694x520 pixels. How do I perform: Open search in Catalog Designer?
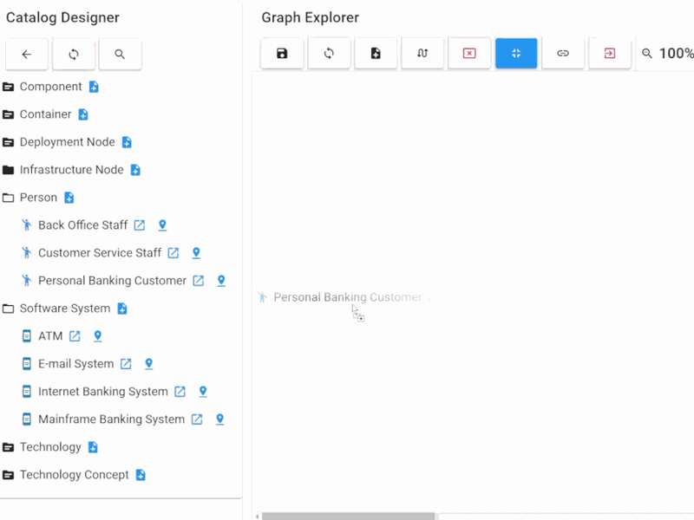pos(121,54)
